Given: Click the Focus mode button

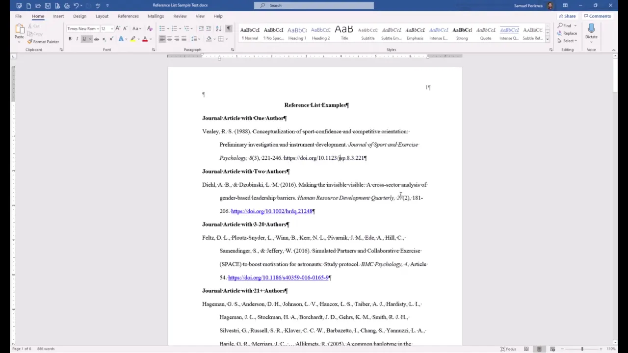Looking at the screenshot, I should click(508, 349).
